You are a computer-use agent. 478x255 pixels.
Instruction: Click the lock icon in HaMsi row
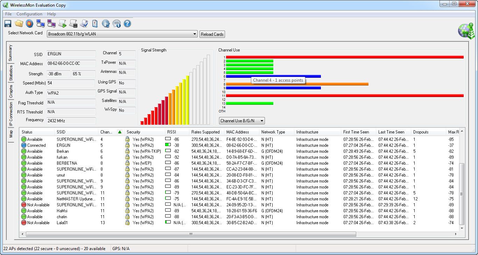tap(127, 211)
